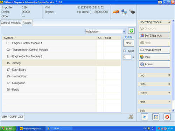The image size is (175, 131).
Task: Click the grayed cancel X icon
Action: click(131, 117)
